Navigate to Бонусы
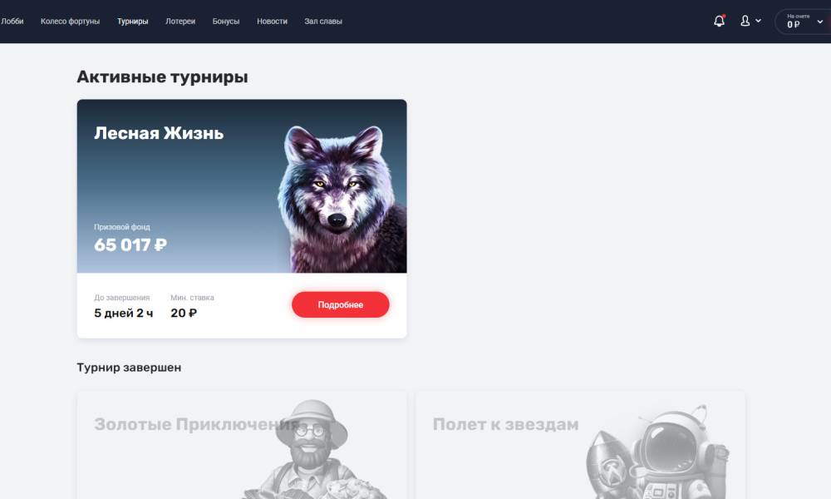The image size is (831, 499). (226, 22)
